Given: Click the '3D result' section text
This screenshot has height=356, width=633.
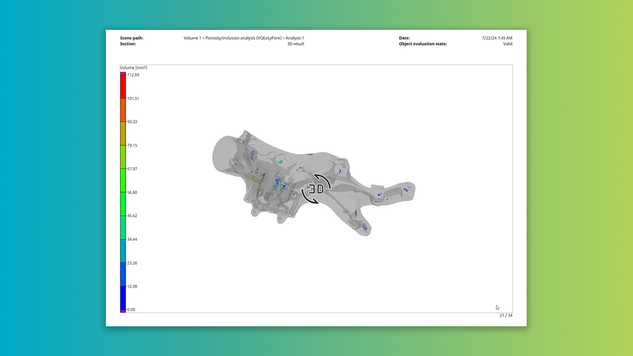Looking at the screenshot, I should coord(295,44).
